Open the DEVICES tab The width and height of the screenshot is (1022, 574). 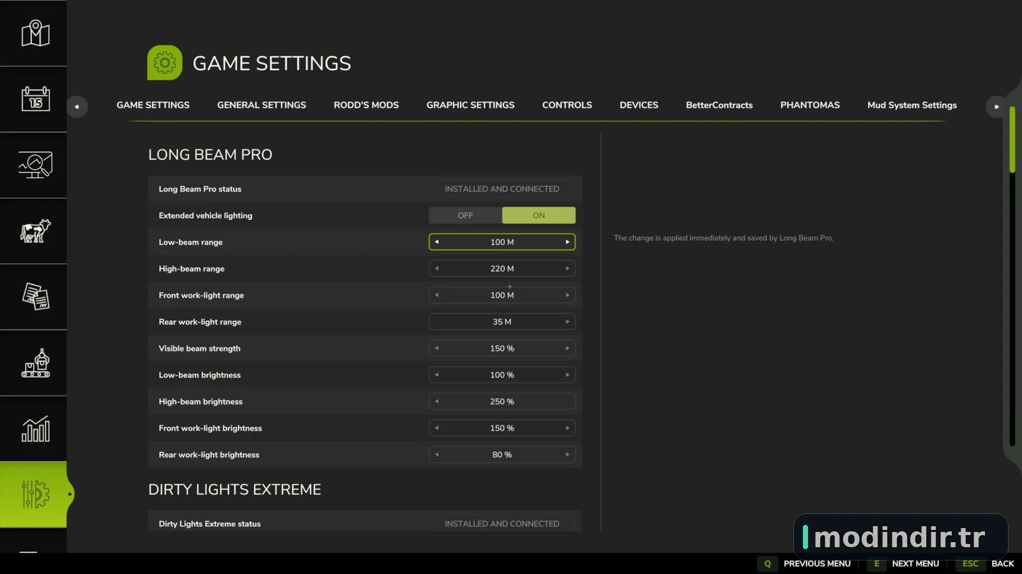coord(639,105)
